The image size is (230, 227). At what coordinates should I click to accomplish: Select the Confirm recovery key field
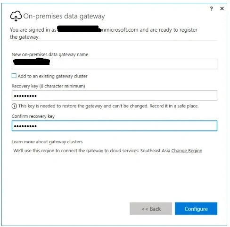[115, 126]
